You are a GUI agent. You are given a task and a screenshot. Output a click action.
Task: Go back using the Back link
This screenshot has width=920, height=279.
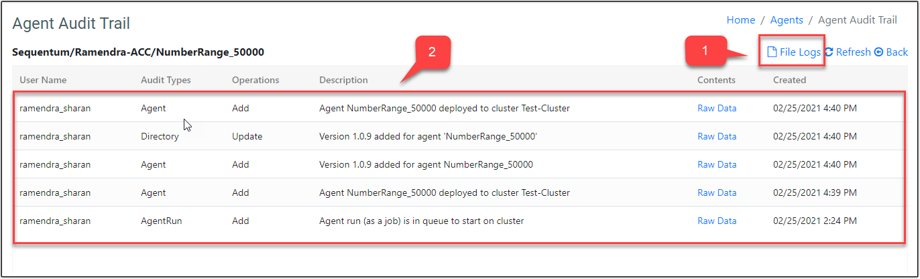897,52
